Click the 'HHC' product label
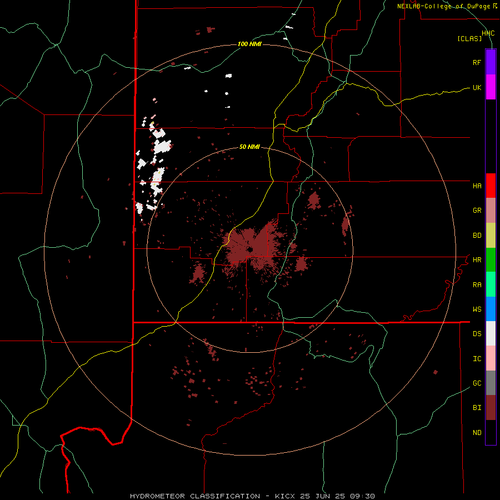The image size is (500, 500). pyautogui.click(x=488, y=33)
